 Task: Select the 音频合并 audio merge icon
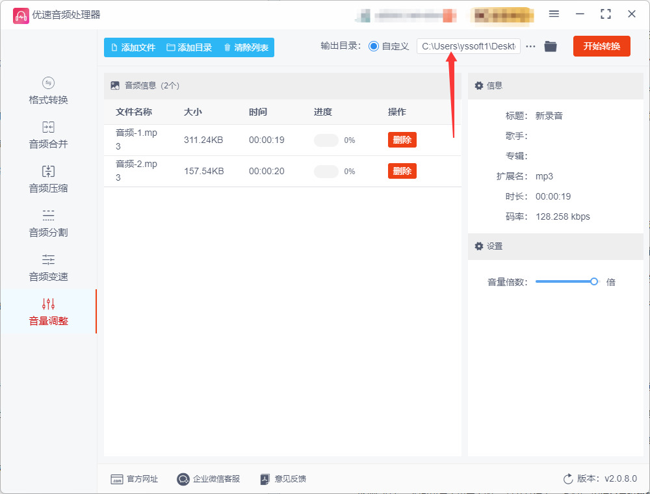pos(48,127)
